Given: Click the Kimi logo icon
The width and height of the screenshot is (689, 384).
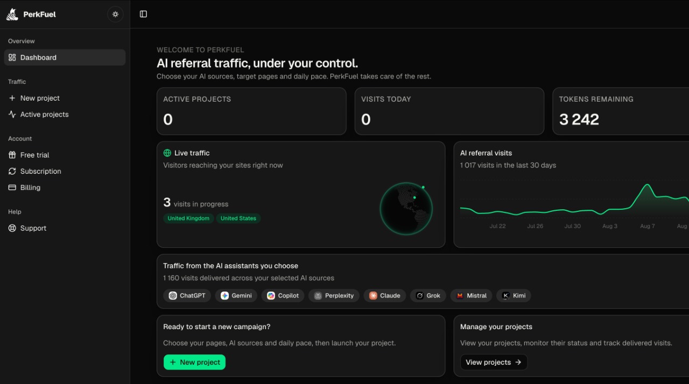Looking at the screenshot, I should [x=506, y=295].
